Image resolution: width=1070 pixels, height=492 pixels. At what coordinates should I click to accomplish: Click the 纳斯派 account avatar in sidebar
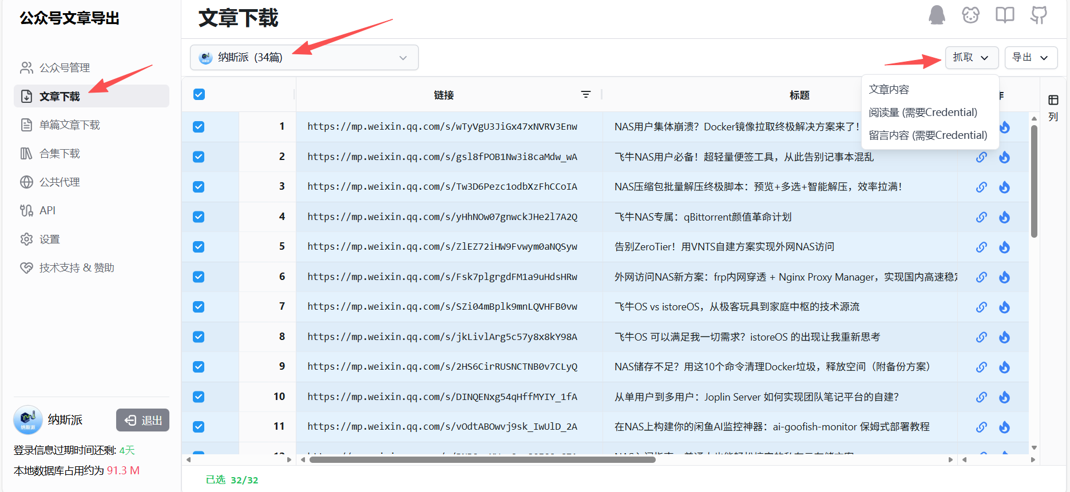[28, 420]
